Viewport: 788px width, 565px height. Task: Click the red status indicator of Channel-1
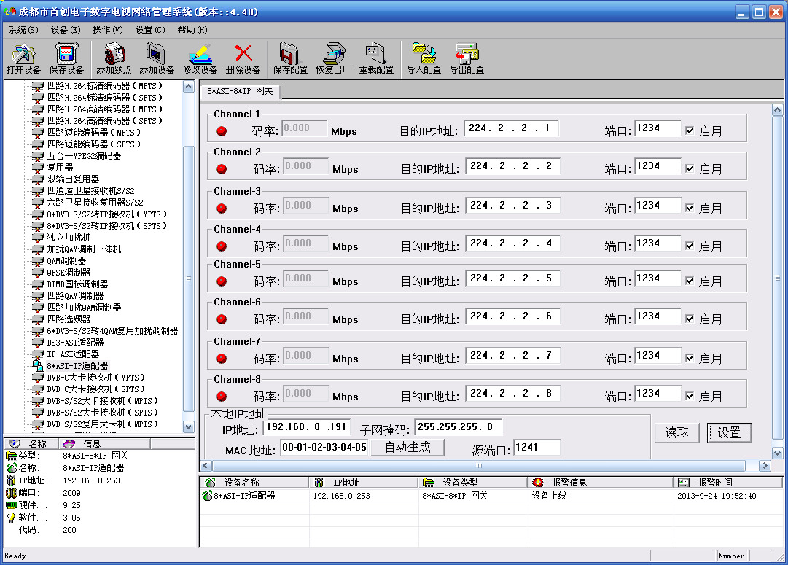coord(221,131)
